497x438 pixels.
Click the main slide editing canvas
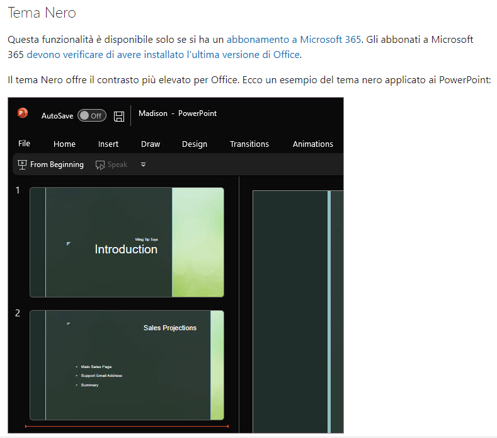click(x=298, y=311)
